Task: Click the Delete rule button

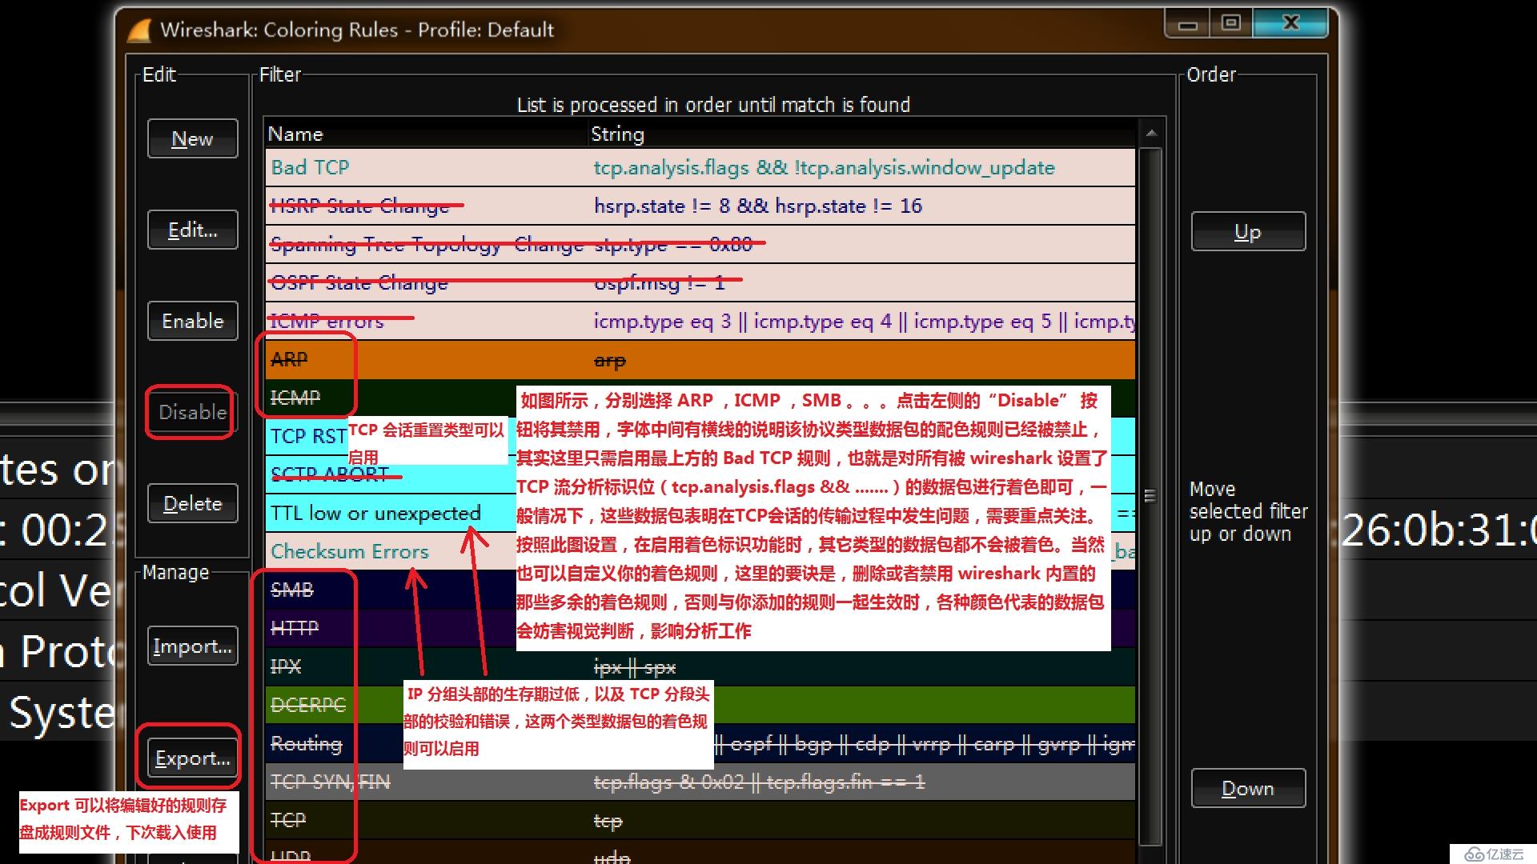Action: [192, 503]
